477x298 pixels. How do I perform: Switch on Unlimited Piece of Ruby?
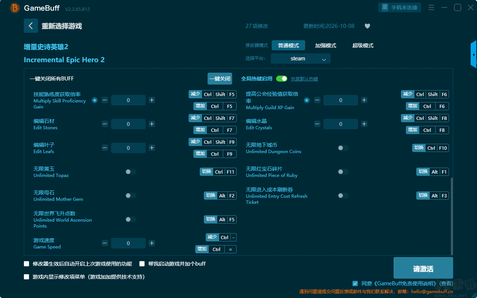pyautogui.click(x=343, y=172)
